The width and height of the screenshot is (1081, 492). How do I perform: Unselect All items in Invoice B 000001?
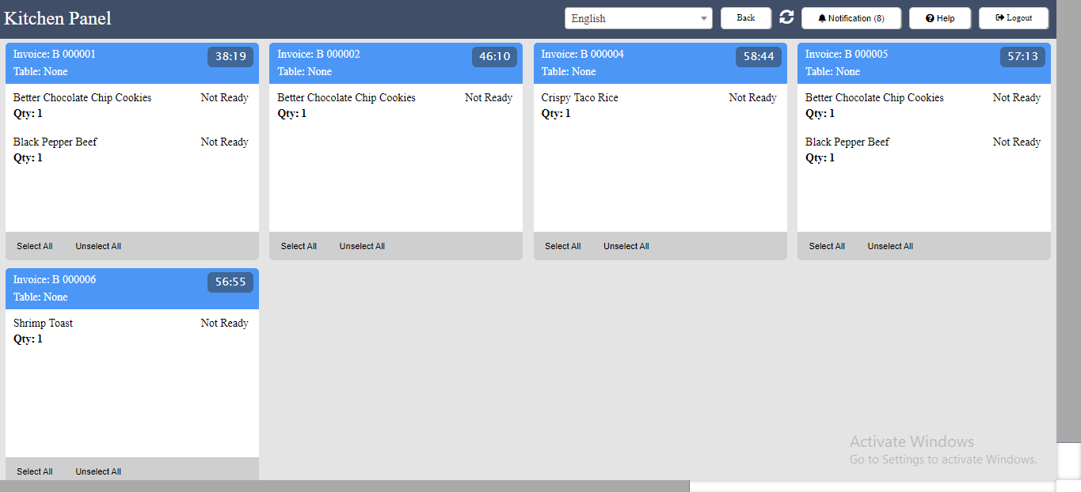(x=98, y=246)
